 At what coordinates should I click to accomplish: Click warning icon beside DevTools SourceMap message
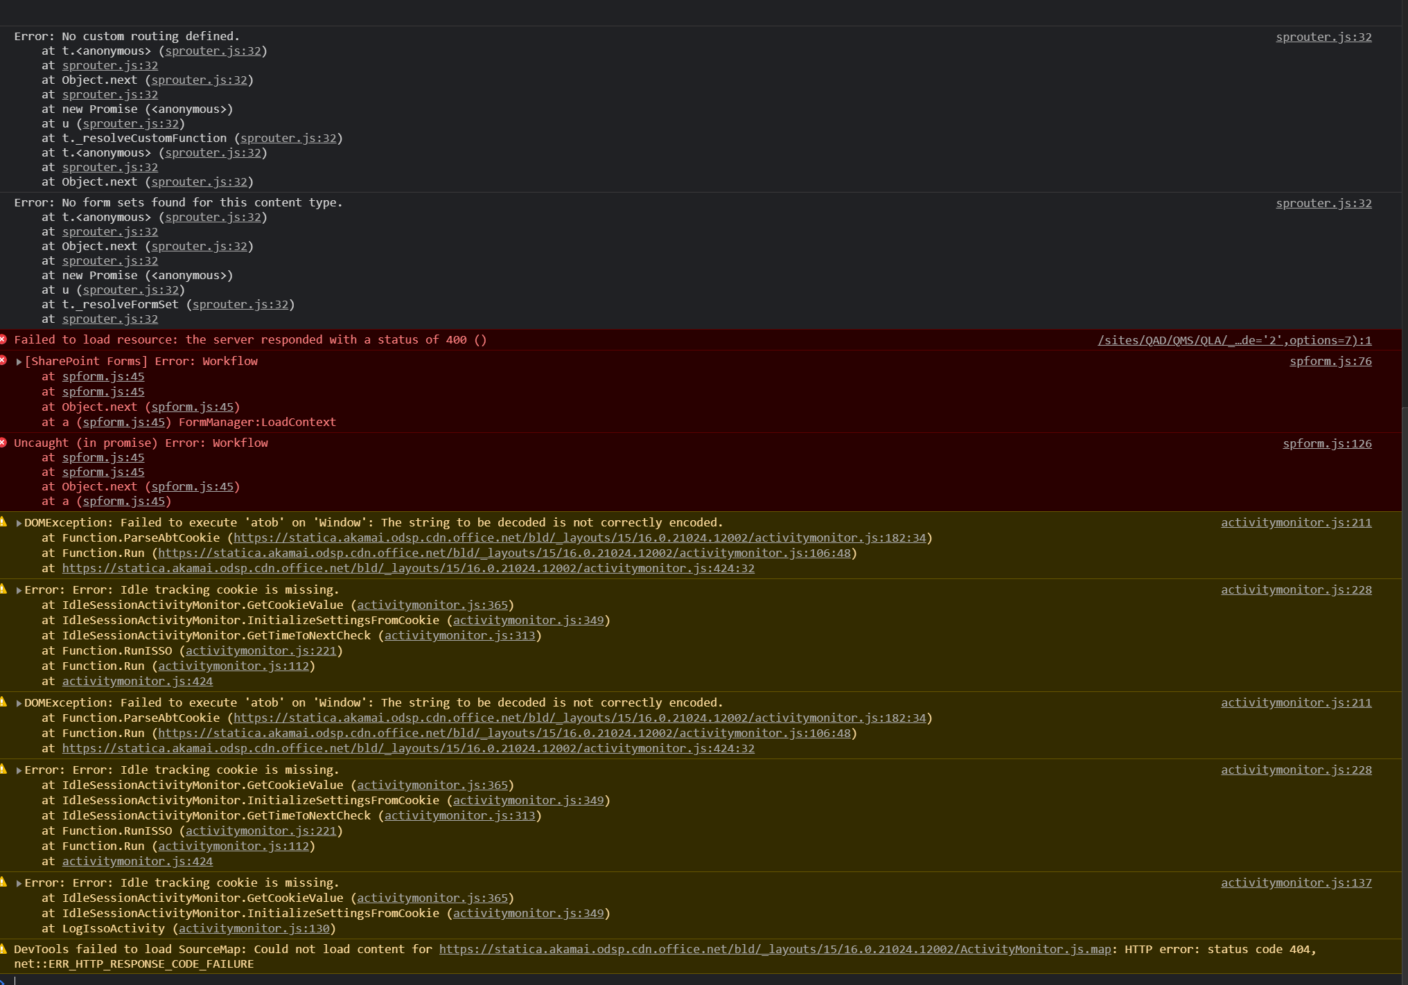coord(3,949)
